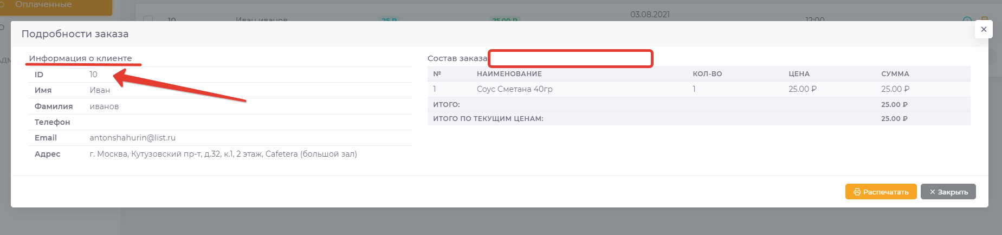The width and height of the screenshot is (1002, 235).
Task: Click the ИТОГО ПО ТЕКУЩИМ ЦЕНАМ row label
Action: click(488, 119)
